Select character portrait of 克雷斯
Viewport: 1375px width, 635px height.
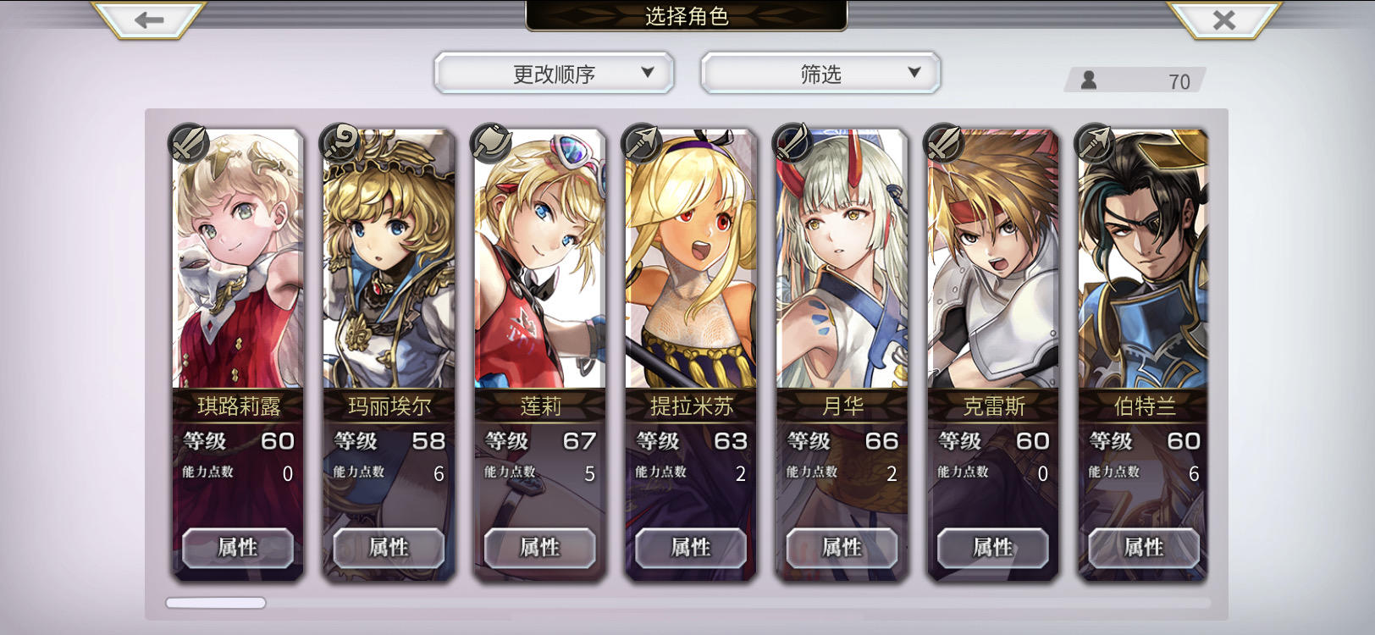coord(993,259)
